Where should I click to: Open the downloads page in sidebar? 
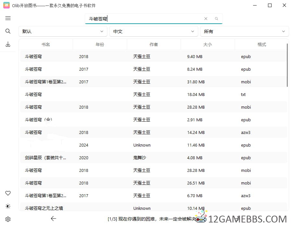pos(8,44)
